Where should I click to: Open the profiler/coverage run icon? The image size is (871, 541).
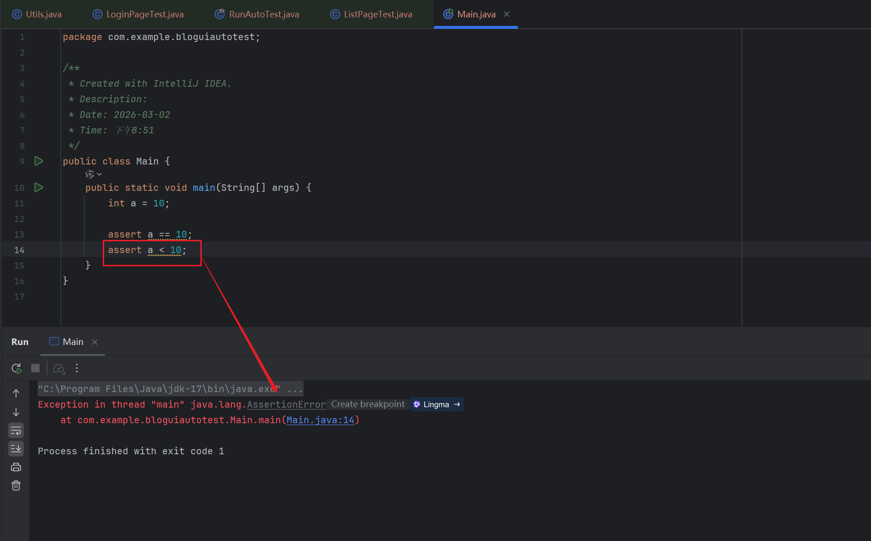[x=59, y=368]
